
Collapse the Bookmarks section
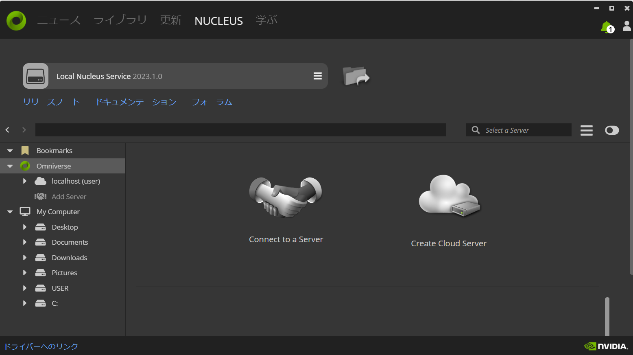point(10,151)
